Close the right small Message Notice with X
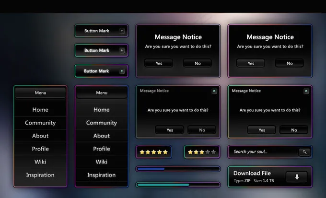Screen dimensions: 326x198 tap(306, 91)
